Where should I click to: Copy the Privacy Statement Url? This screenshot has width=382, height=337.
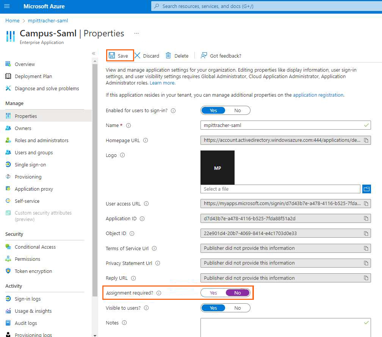pos(366,263)
